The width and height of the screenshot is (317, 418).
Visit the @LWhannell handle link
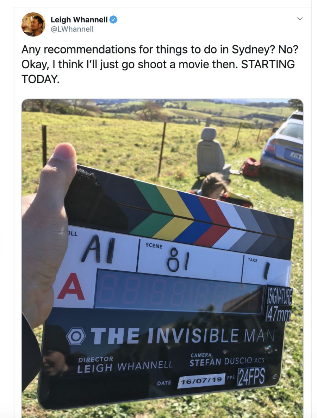pos(72,29)
